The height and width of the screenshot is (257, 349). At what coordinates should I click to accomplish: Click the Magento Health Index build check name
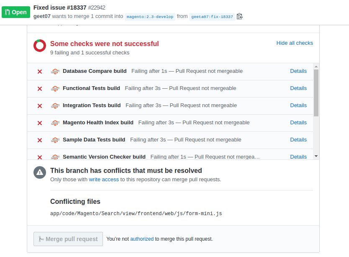98,123
